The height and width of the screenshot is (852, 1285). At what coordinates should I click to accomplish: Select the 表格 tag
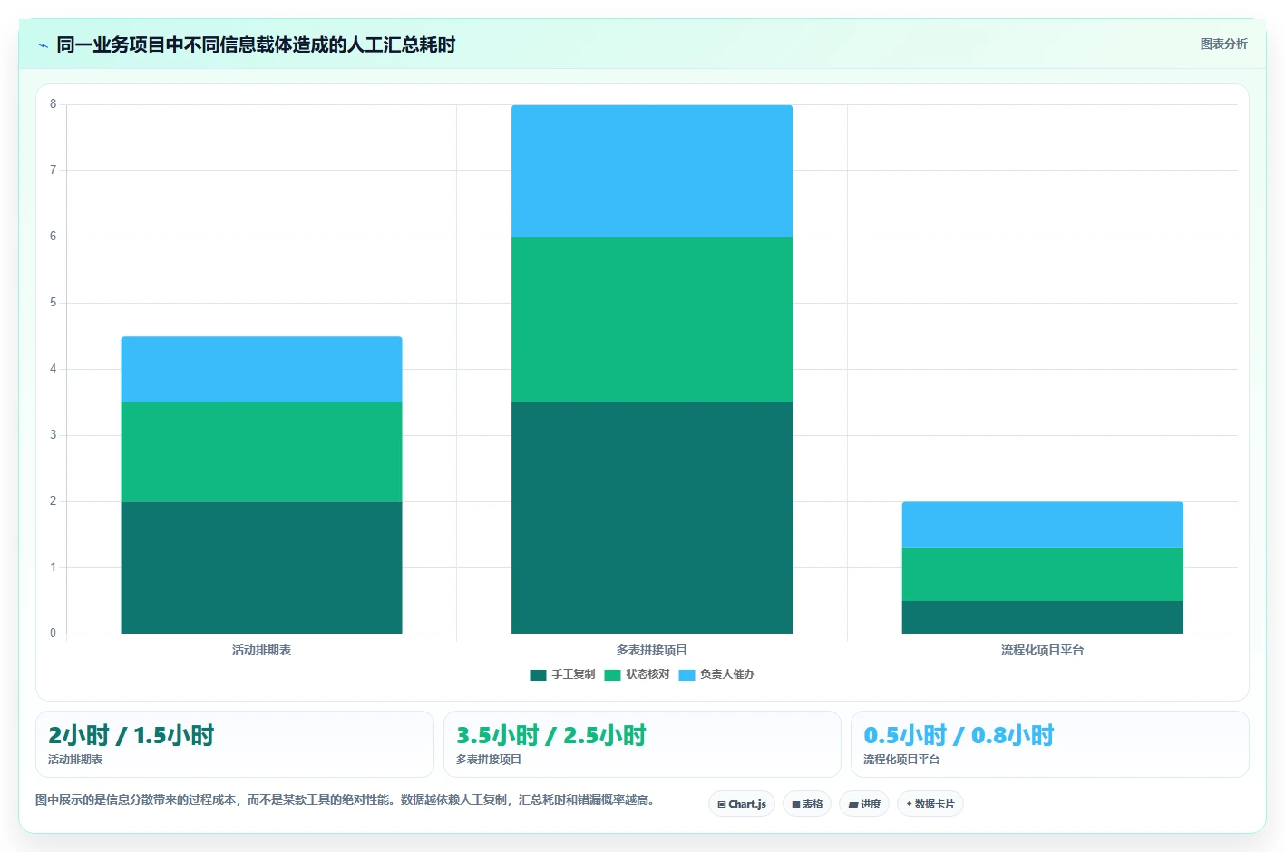807,804
